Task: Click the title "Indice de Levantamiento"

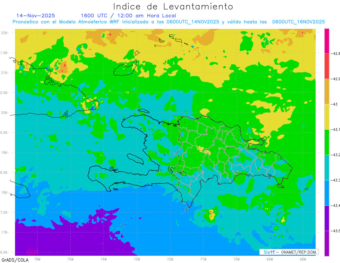Action: pyautogui.click(x=173, y=7)
